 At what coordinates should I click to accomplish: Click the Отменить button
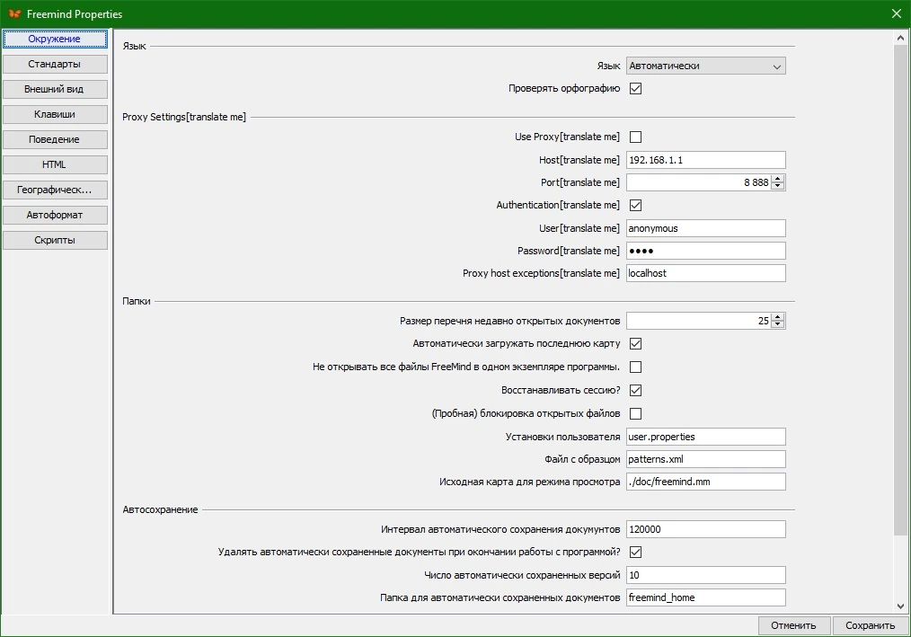tap(793, 625)
